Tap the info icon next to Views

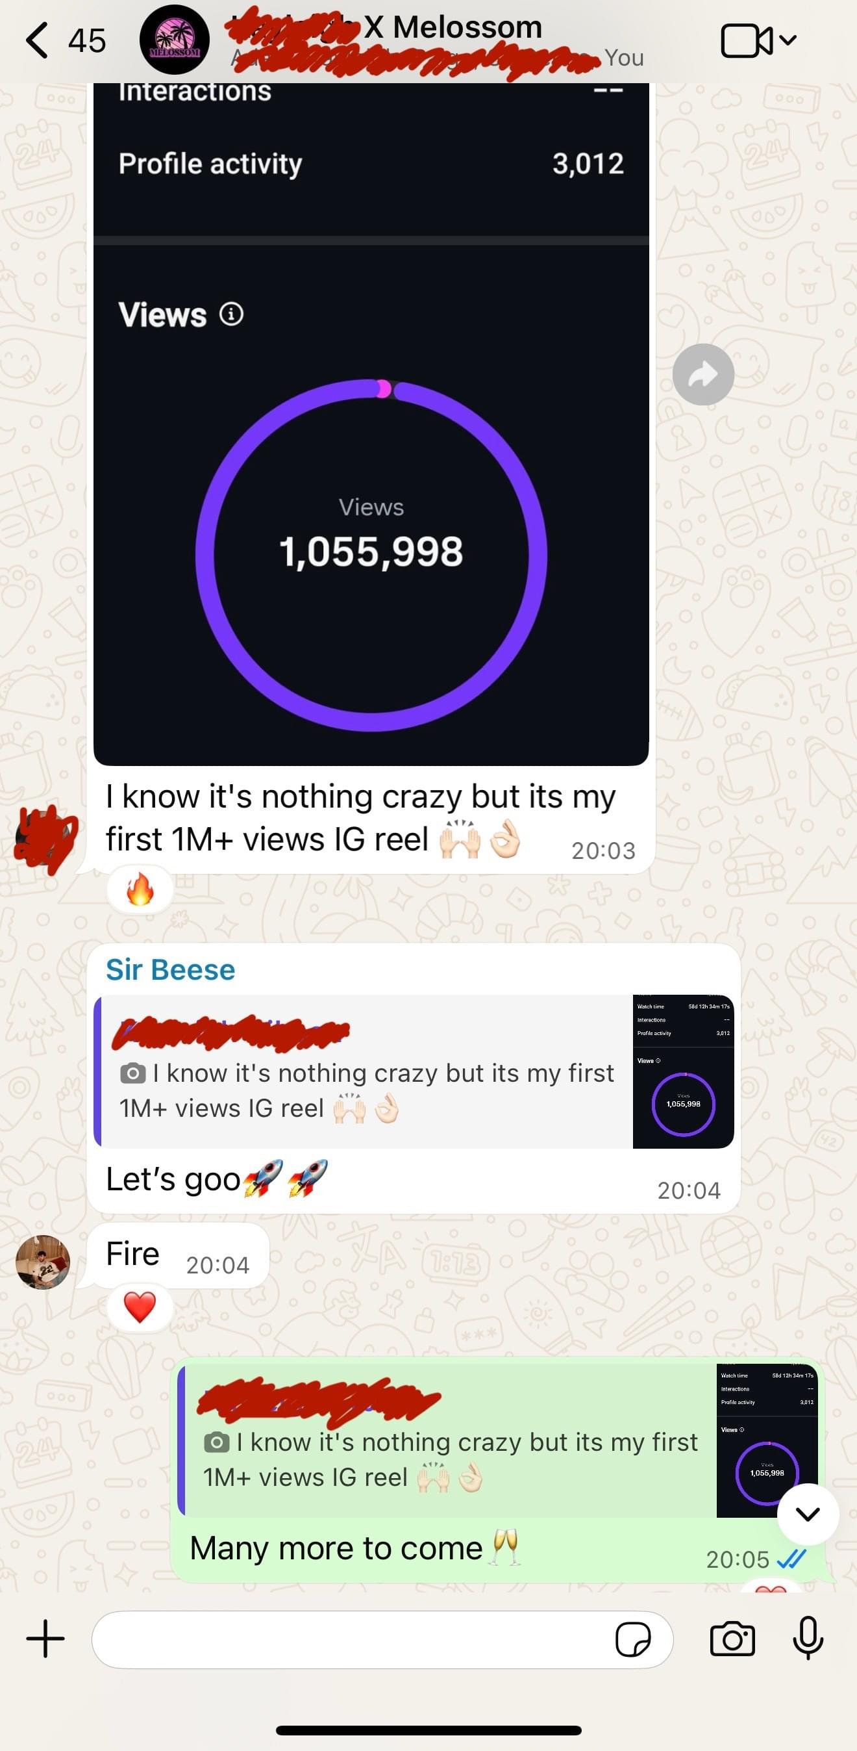(231, 314)
